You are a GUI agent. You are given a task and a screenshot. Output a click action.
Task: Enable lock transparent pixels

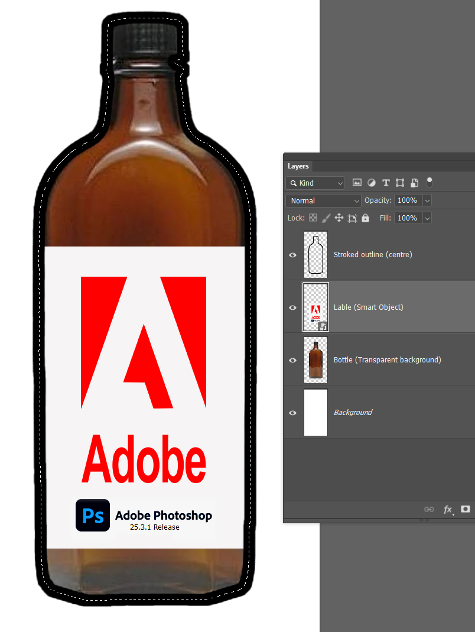pos(313,218)
